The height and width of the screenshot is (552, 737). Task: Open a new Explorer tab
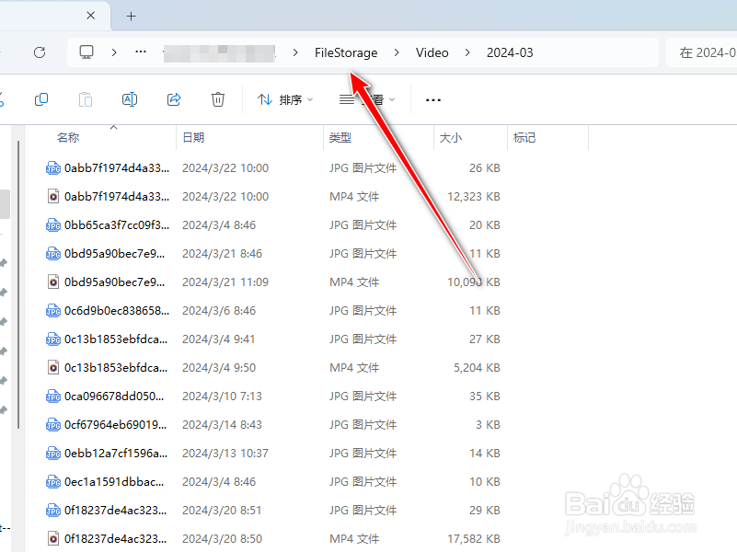132,17
